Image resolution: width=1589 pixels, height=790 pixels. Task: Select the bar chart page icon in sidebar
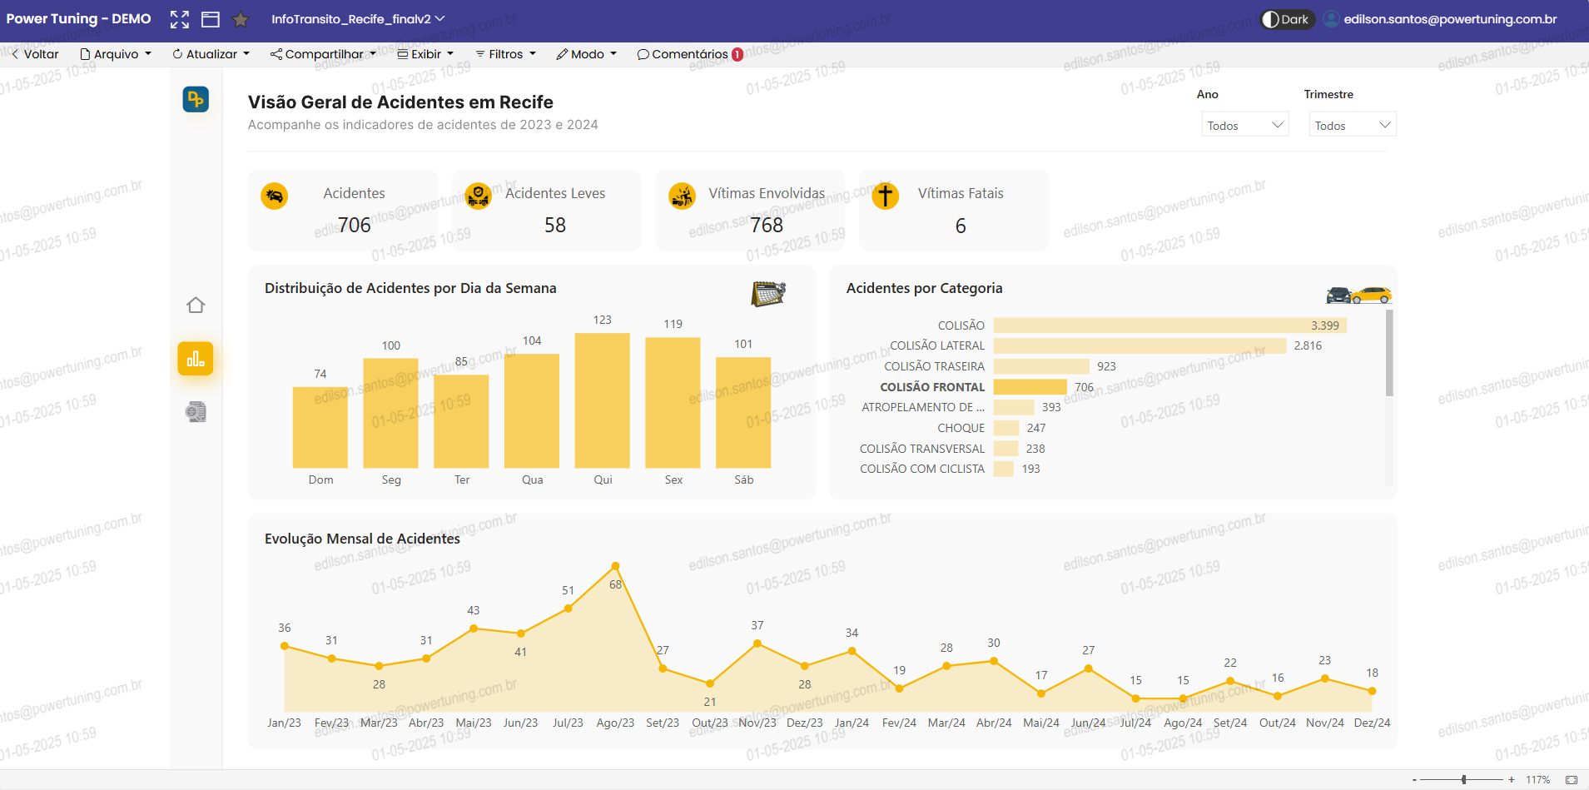point(196,359)
